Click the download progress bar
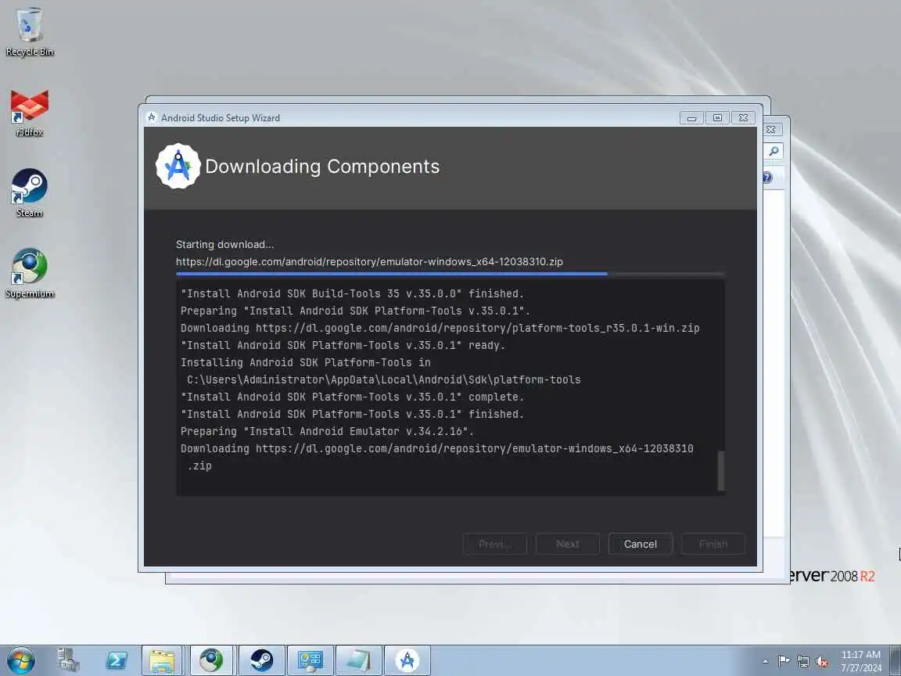Viewport: 901px width, 676px height. [450, 274]
